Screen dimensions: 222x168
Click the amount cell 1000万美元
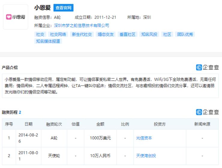tap(100, 138)
